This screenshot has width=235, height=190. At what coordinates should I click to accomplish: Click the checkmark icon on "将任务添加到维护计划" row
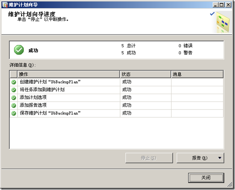[13, 90]
